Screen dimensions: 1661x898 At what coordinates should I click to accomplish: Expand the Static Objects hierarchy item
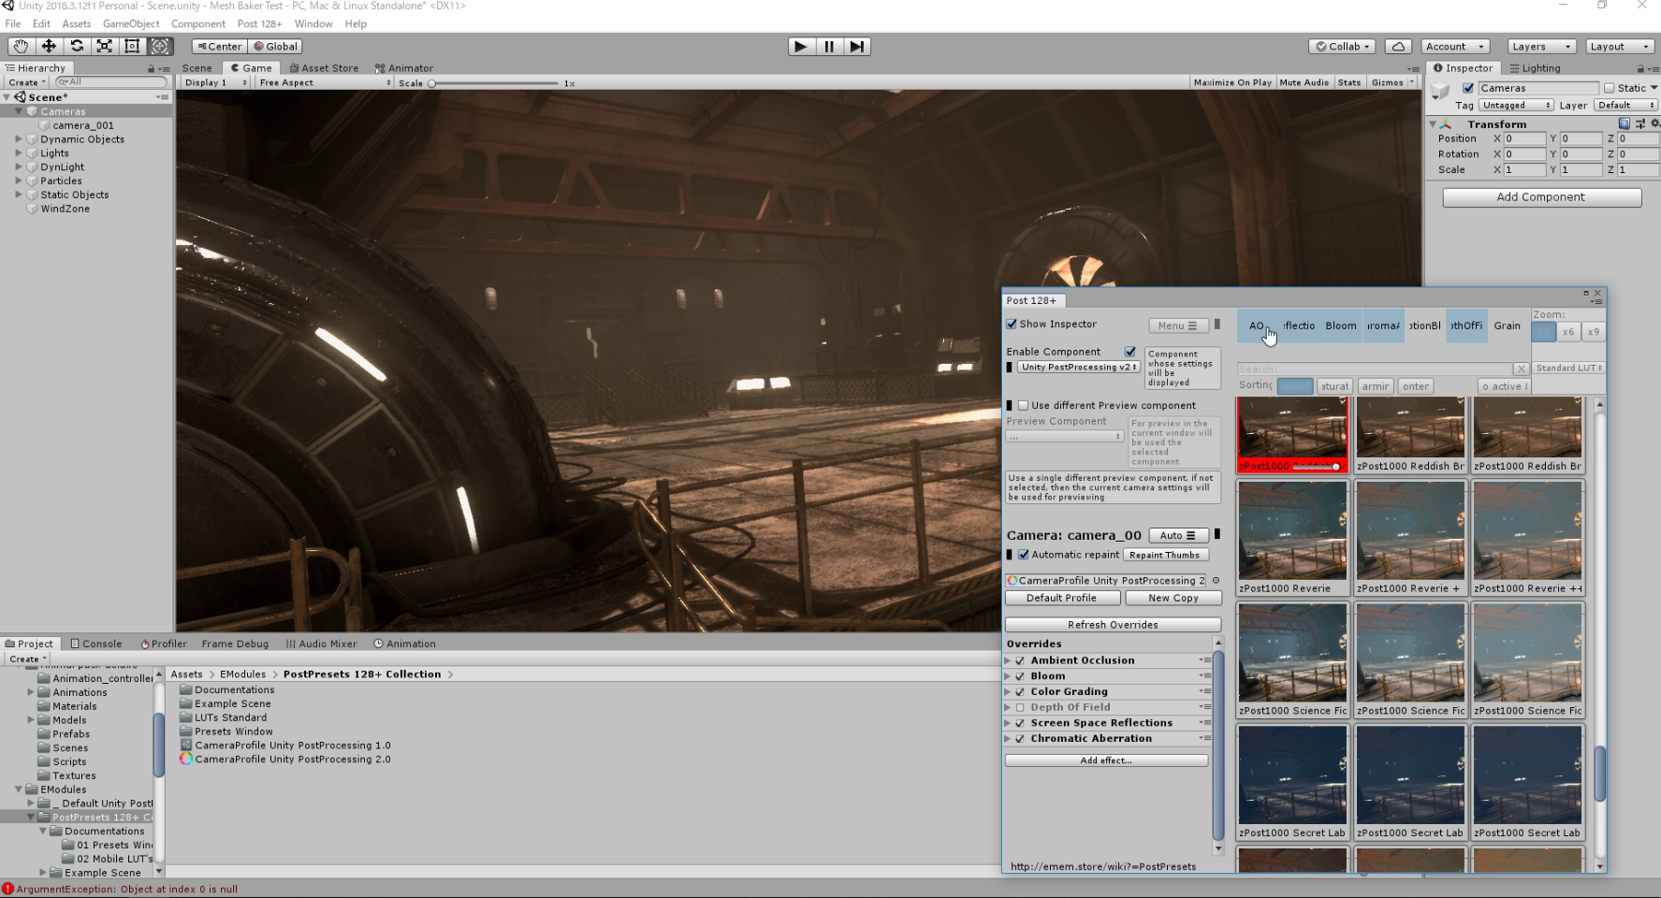coord(19,195)
